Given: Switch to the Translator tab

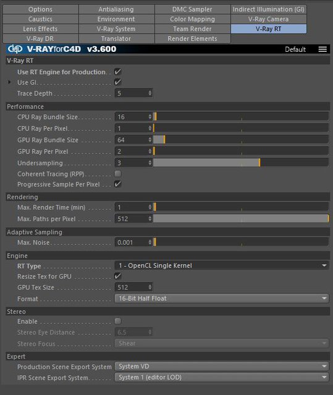Looking at the screenshot, I should [x=117, y=39].
